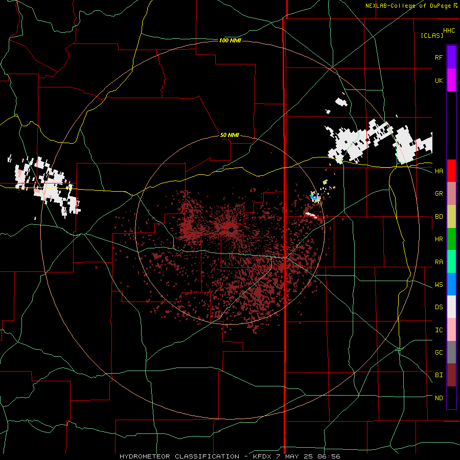The image size is (460, 460).
Task: Click the white DS legend swatch
Action: (x=451, y=307)
